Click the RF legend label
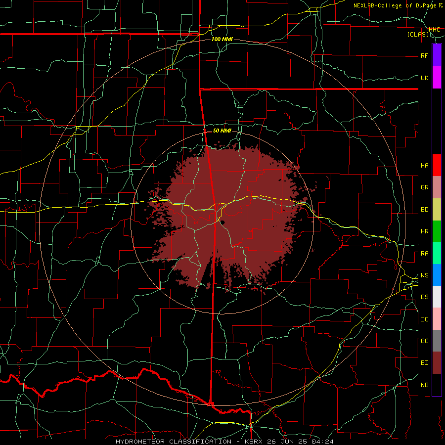 click(424, 55)
